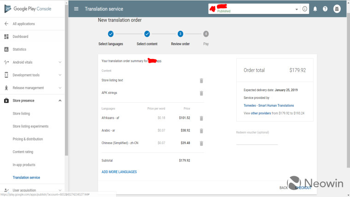The height and width of the screenshot is (197, 350).
Task: Click the app info circle icon
Action: point(305,9)
